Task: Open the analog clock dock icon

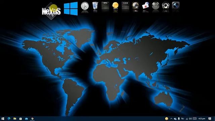Action: (x=85, y=6)
